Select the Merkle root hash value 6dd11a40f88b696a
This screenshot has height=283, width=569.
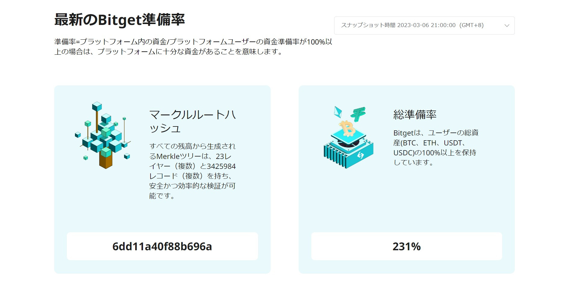[162, 246]
